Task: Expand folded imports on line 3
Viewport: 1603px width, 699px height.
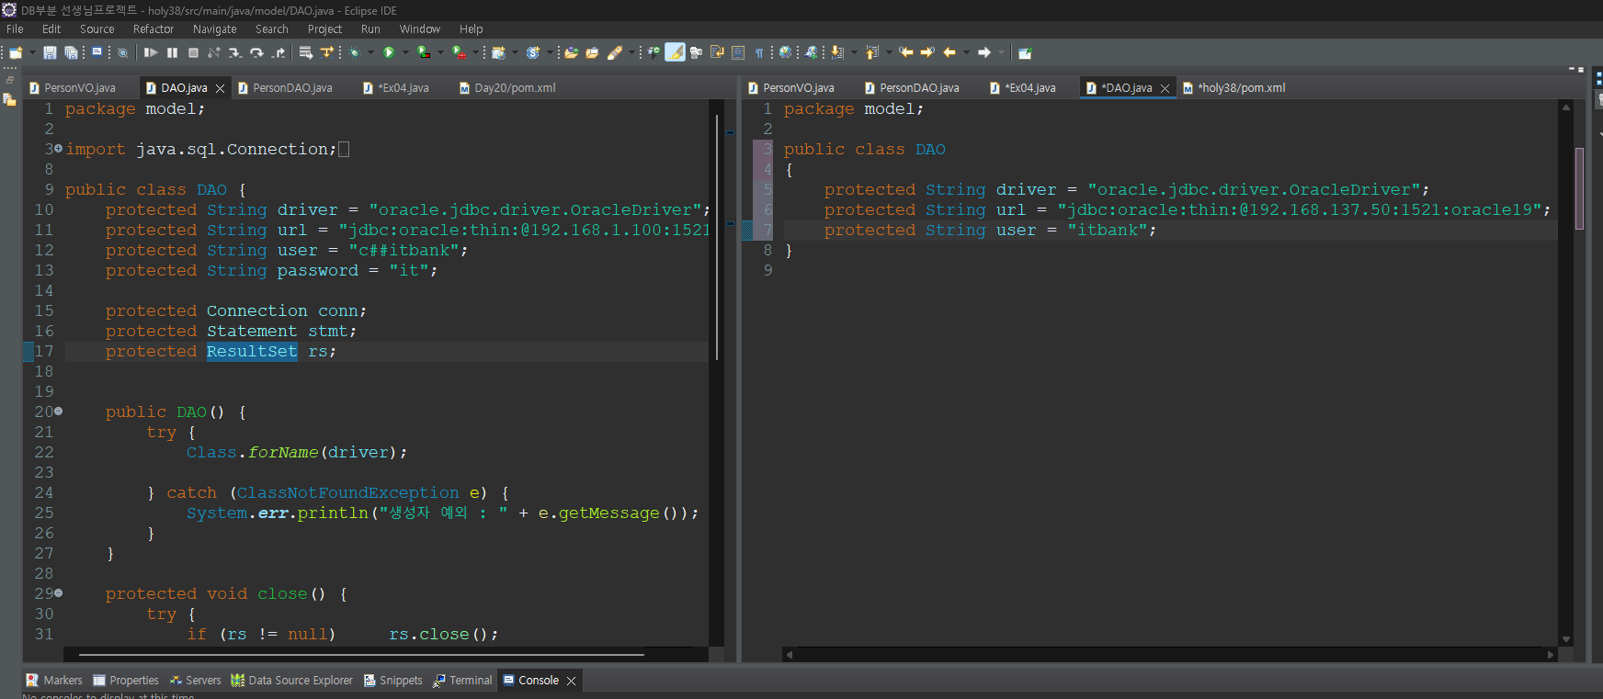Action: coord(59,149)
